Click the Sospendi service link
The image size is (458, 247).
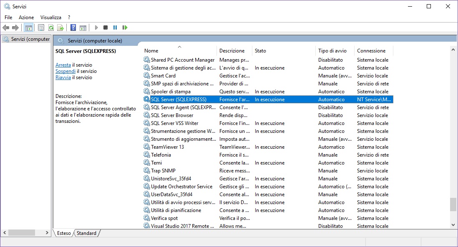coord(65,71)
